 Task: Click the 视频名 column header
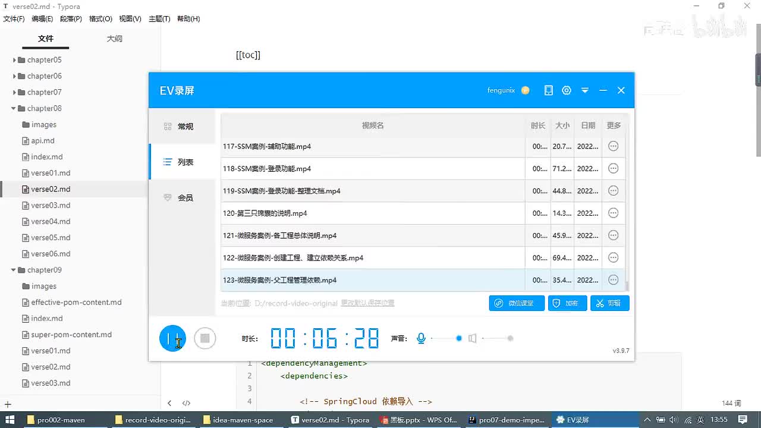click(x=373, y=125)
